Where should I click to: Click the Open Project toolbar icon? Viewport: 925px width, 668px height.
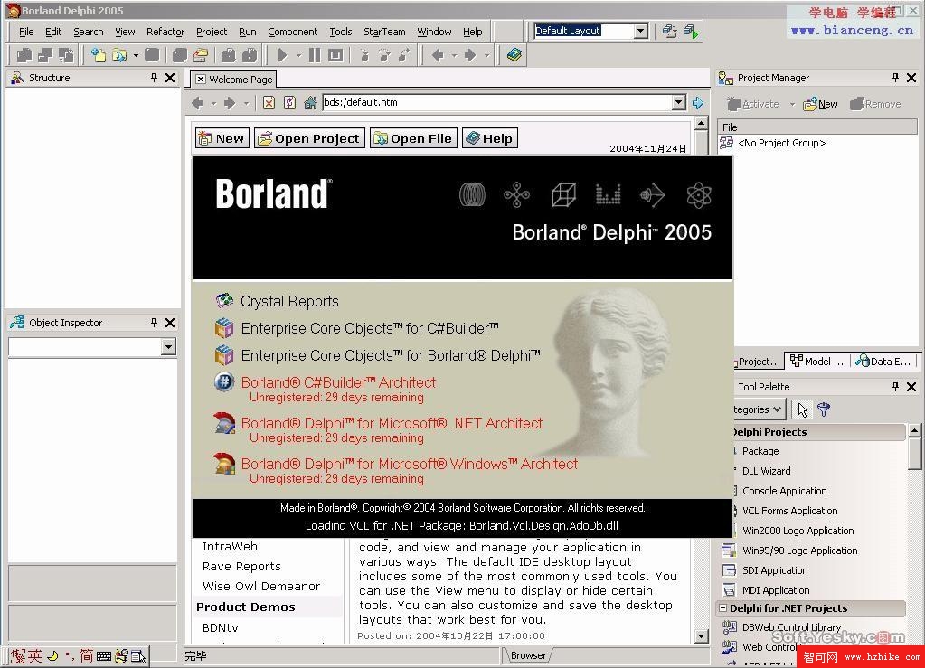tap(201, 55)
